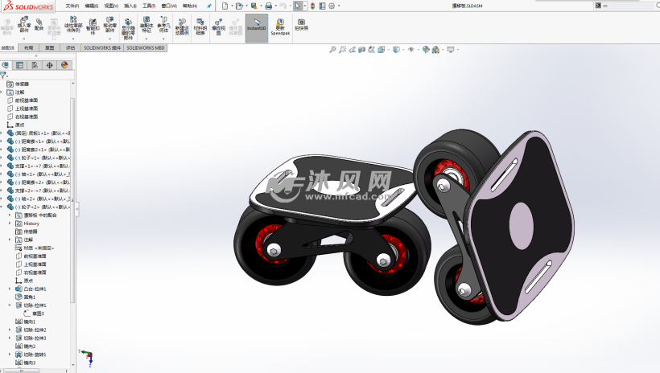
Task: Switch to the SOLIDWORKS MBD tab
Action: pos(146,47)
